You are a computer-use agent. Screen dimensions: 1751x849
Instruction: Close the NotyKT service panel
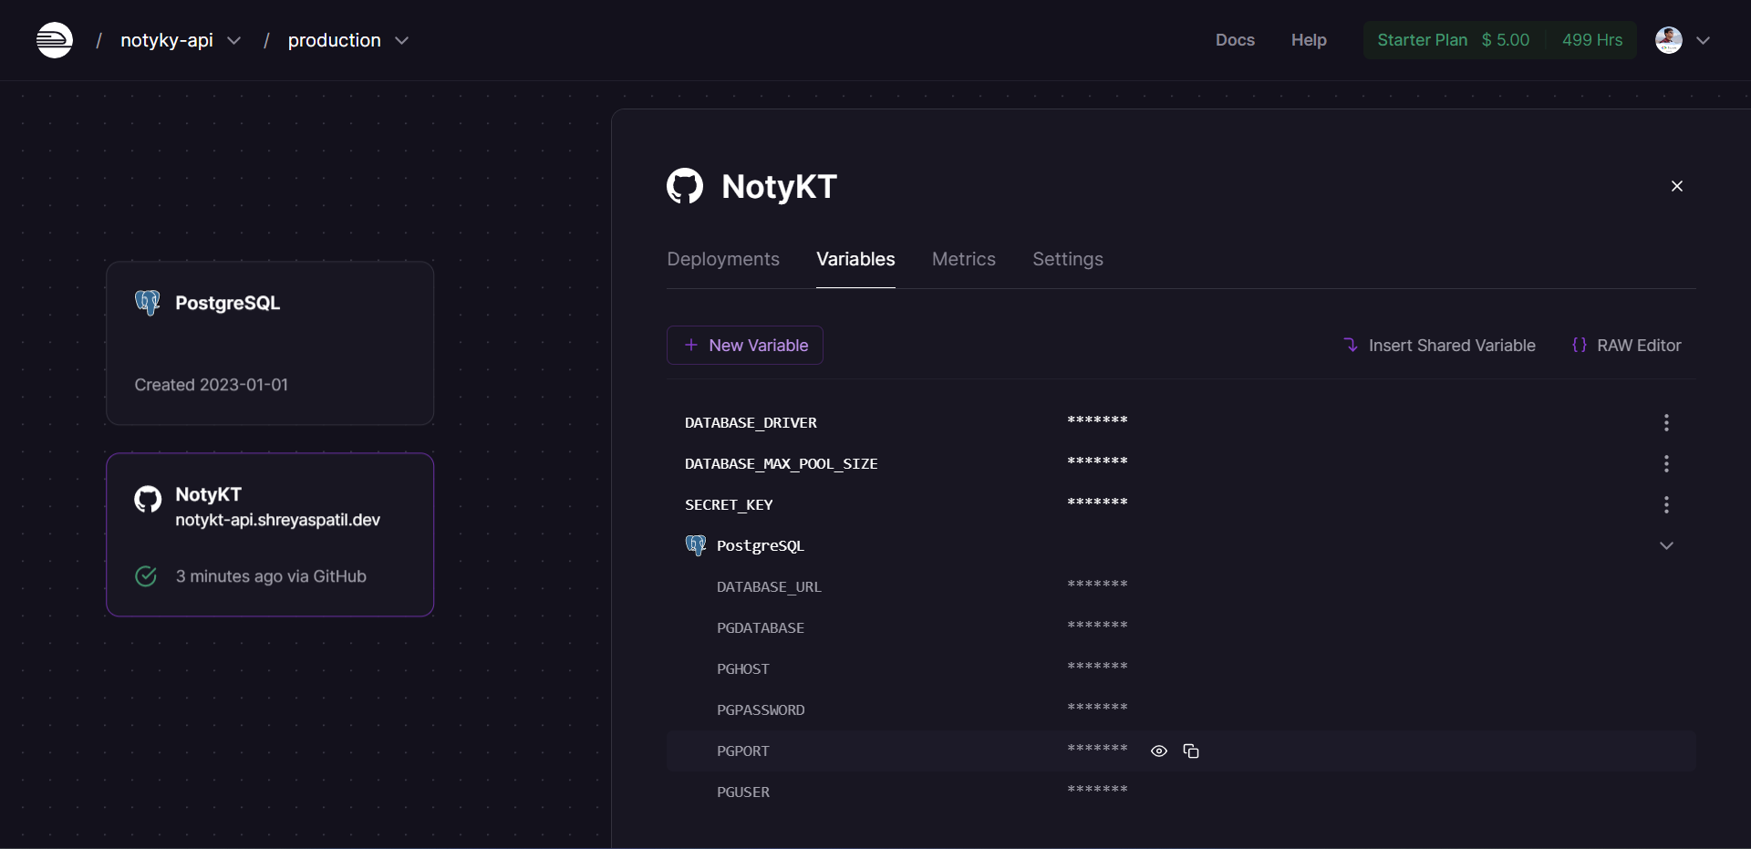click(1676, 186)
